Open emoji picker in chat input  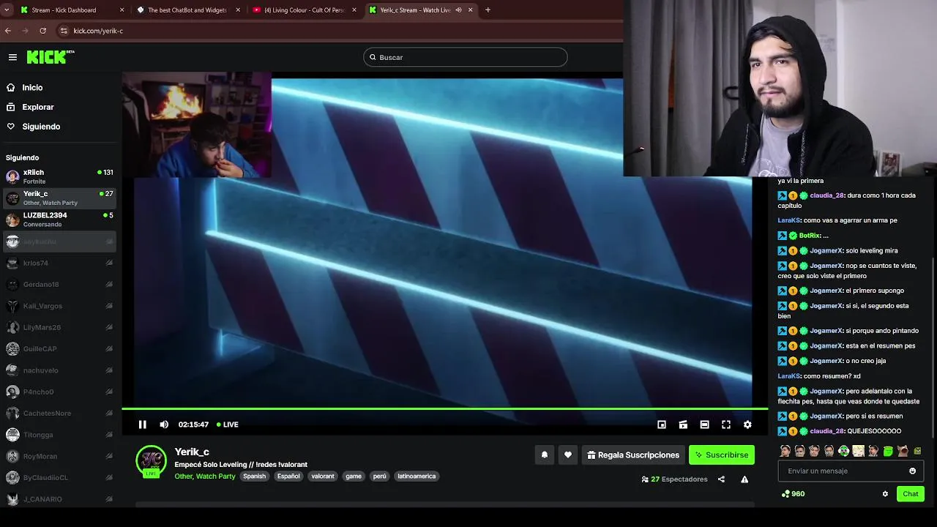coord(912,471)
